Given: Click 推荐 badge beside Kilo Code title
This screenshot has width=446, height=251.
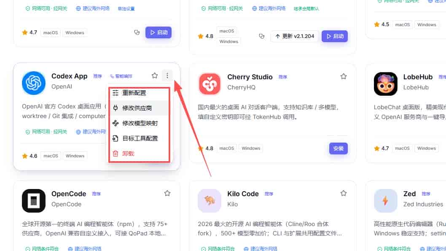Looking at the screenshot, I should [269, 194].
